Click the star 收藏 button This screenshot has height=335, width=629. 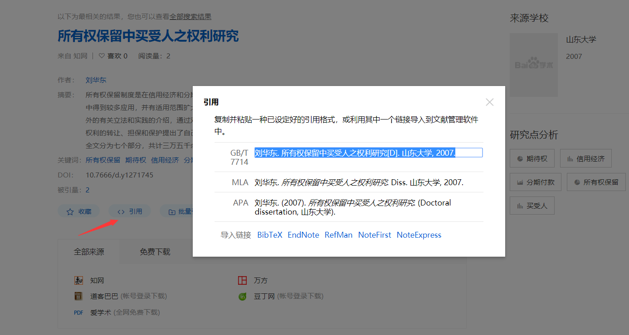tap(79, 211)
